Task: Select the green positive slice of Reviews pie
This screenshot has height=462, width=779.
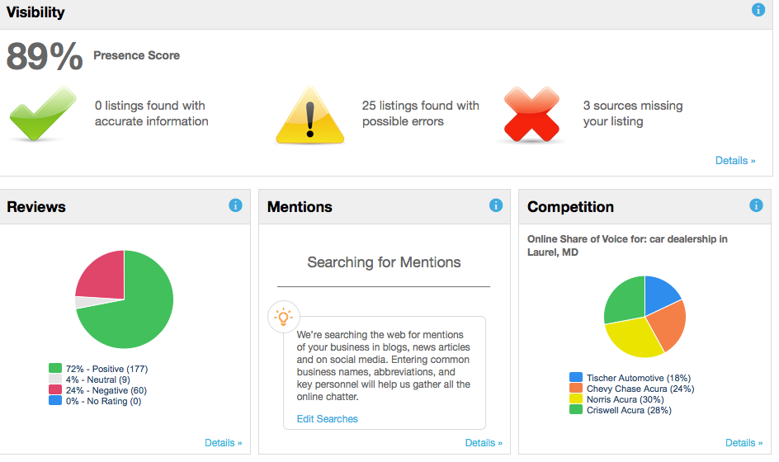Action: (x=142, y=313)
